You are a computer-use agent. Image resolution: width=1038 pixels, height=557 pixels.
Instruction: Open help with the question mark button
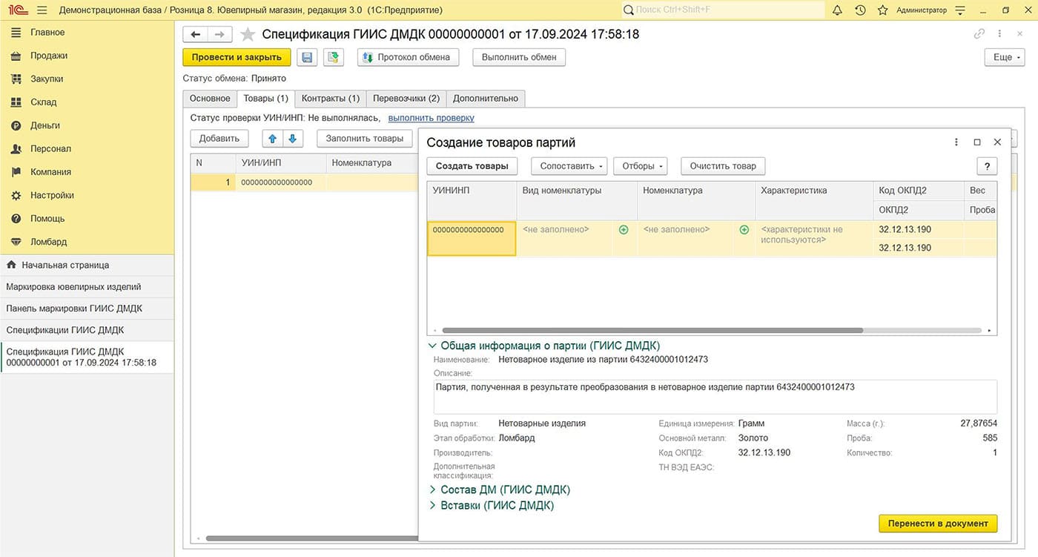[x=987, y=166]
